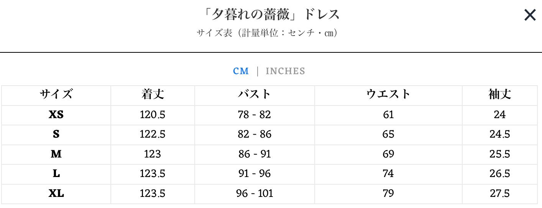
Task: Click the バスト column header
Action: 255,94
